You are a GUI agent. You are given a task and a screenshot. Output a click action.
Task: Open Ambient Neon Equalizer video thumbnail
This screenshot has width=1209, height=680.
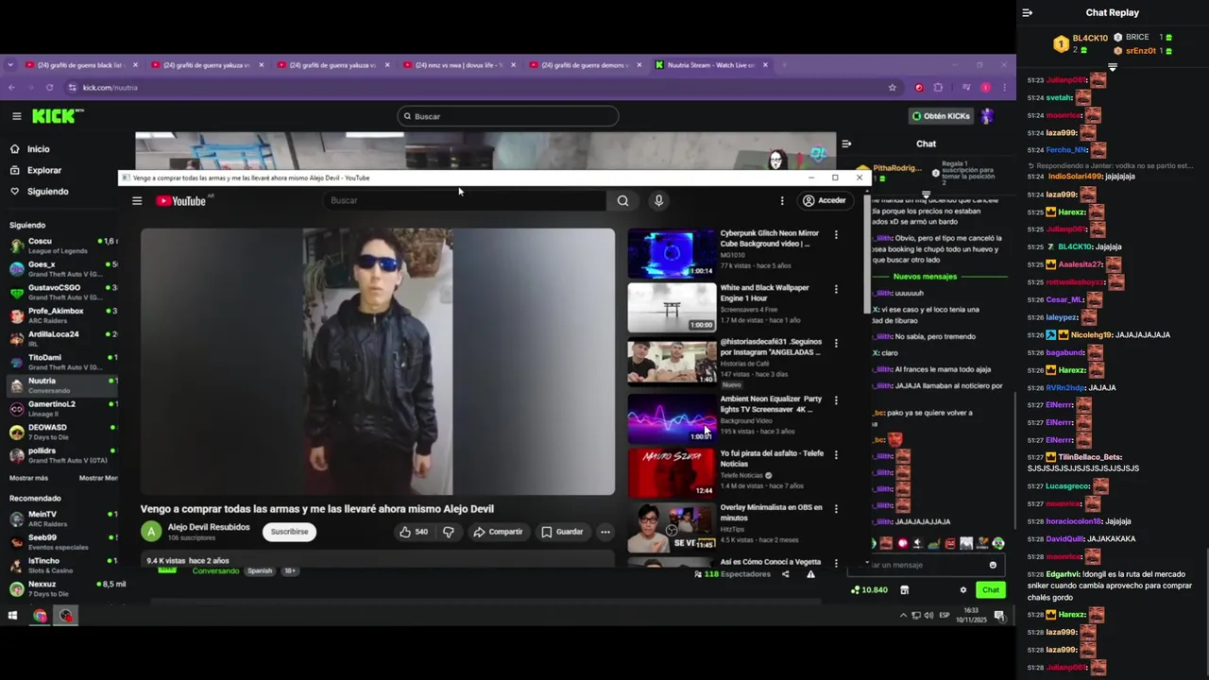pos(673,418)
